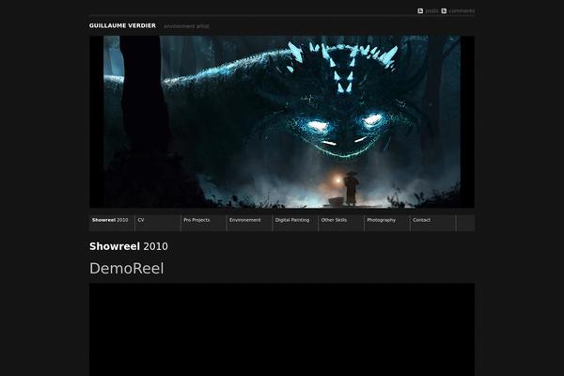564x376 pixels.
Task: Go to Guillaume Verdier site title
Action: 122,25
